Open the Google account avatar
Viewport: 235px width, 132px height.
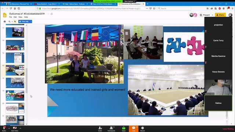(x=230, y=15)
